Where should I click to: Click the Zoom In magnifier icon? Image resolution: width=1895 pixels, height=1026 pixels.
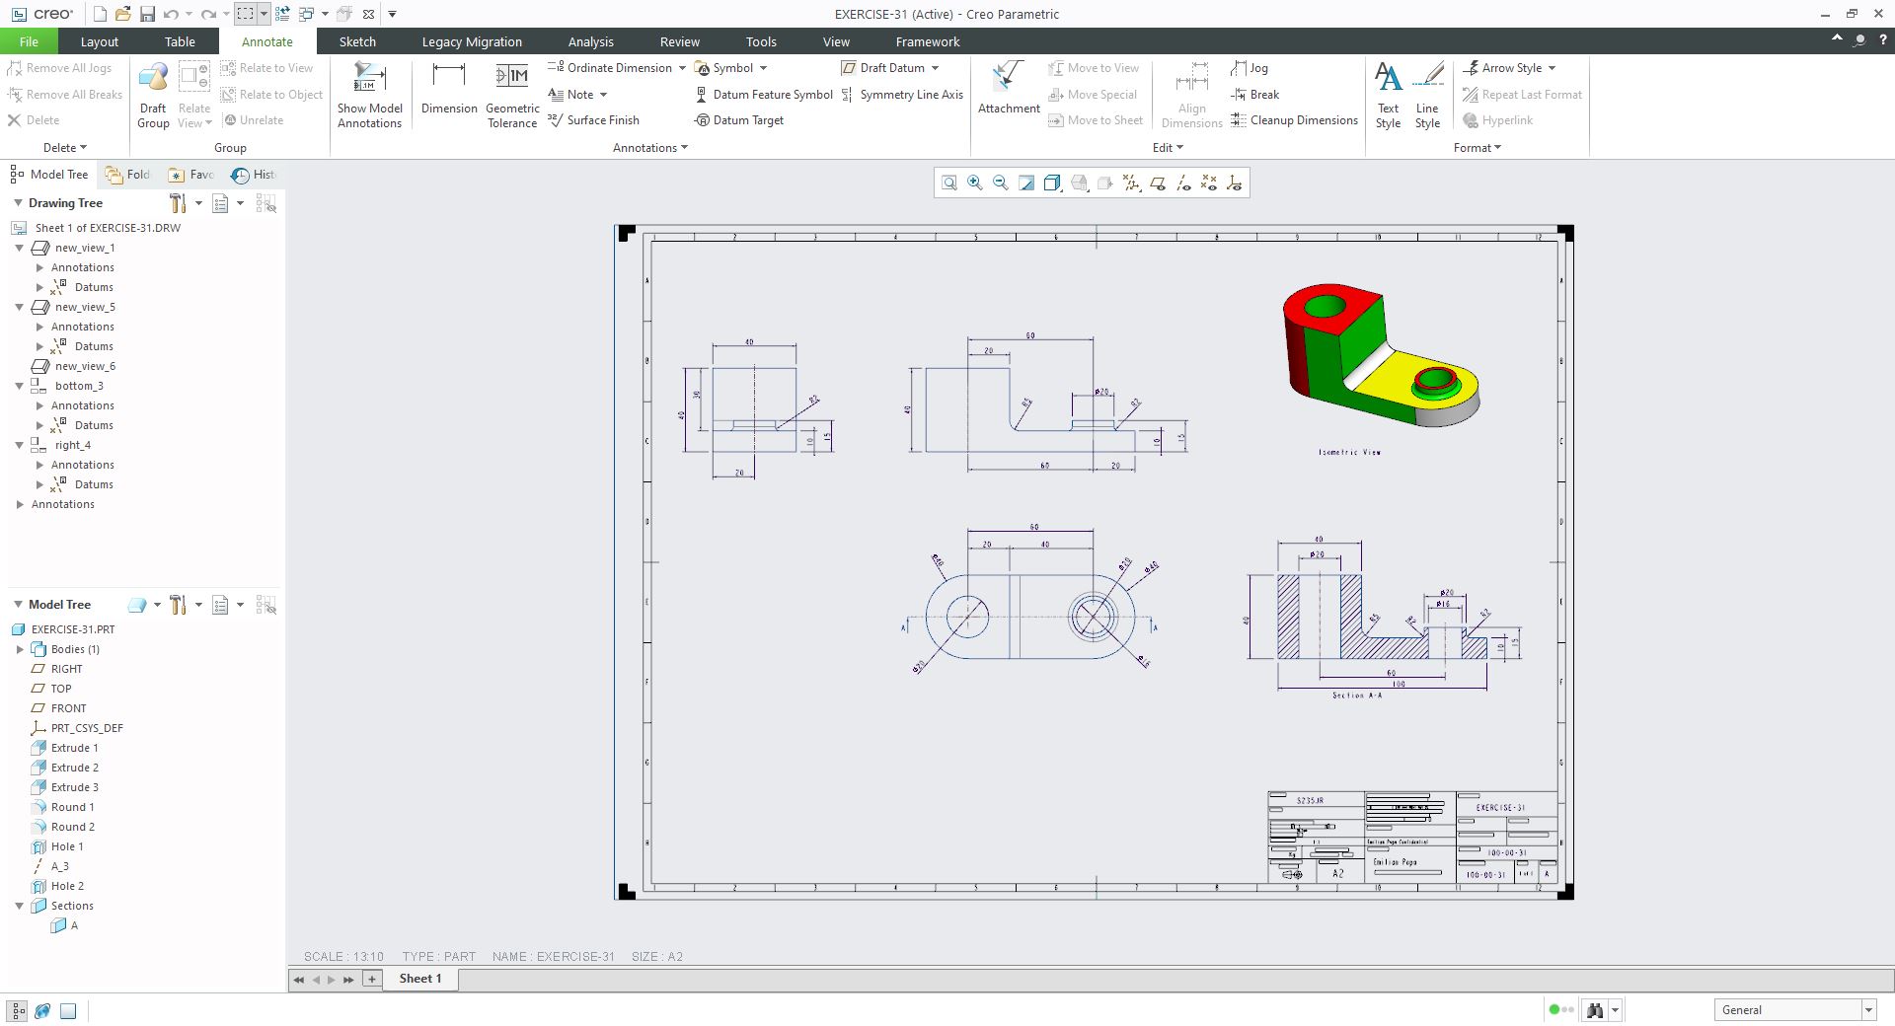(x=975, y=183)
